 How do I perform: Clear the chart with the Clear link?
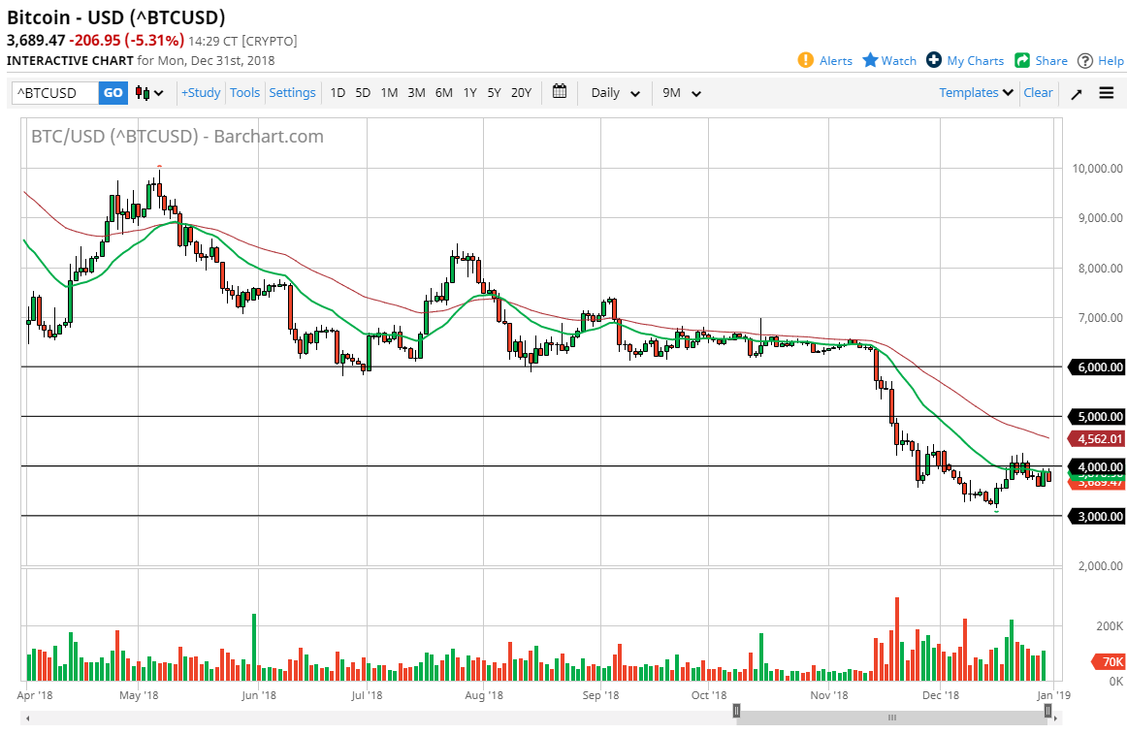point(1038,92)
